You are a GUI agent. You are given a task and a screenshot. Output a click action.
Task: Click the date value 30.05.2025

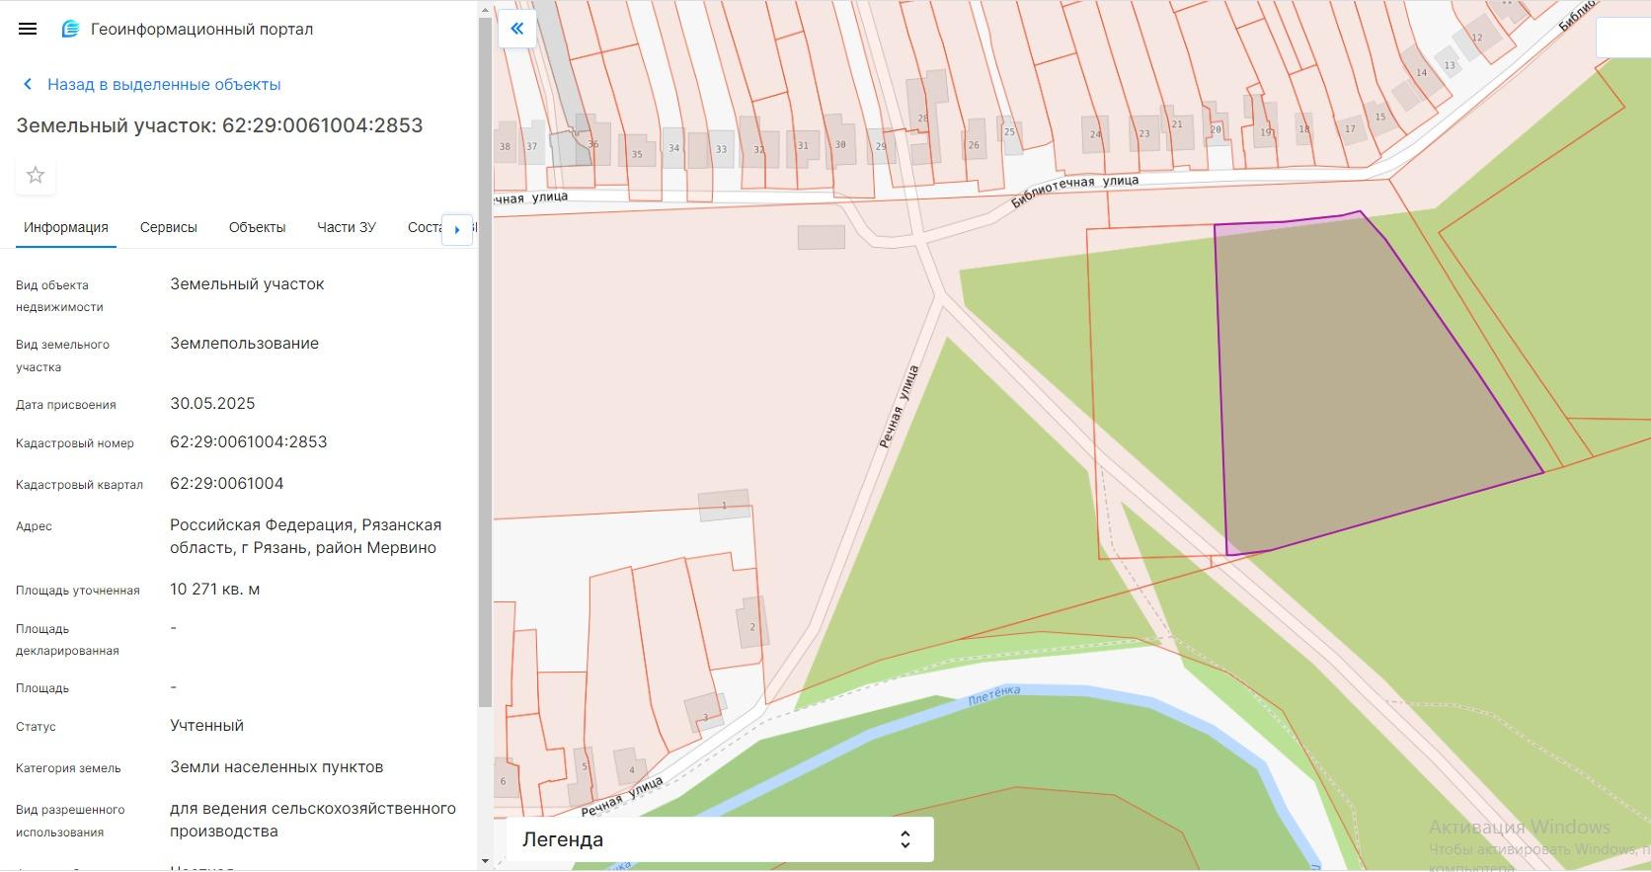tap(212, 403)
